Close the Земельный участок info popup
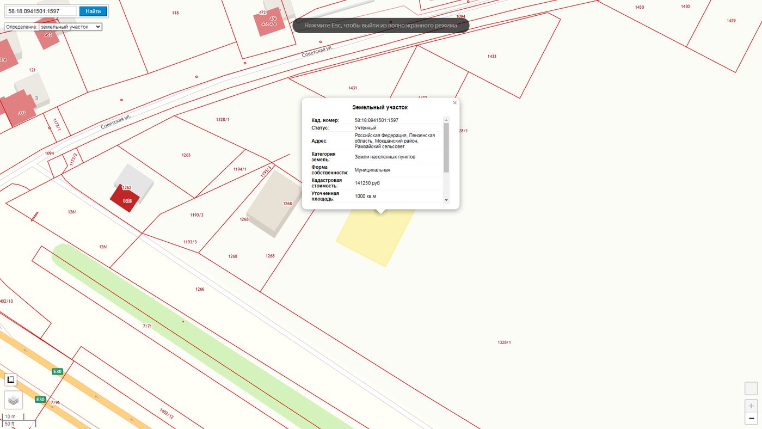762x429 pixels. point(454,102)
